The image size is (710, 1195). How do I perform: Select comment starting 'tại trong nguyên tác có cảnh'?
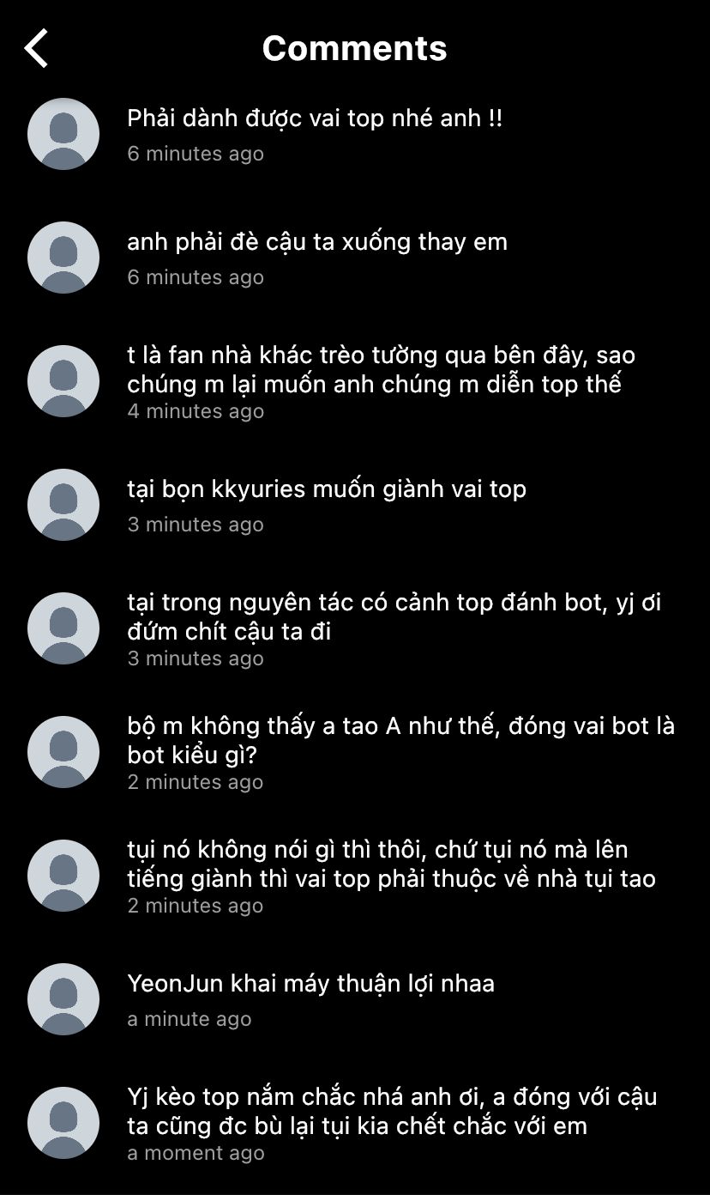point(394,617)
